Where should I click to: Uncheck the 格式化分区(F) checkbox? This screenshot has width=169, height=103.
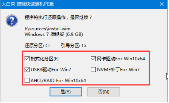tap(27, 59)
